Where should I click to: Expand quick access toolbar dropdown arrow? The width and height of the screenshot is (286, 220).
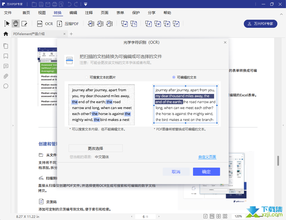click(85, 4)
